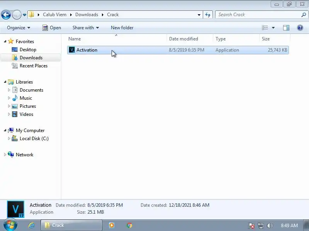Expand the Music library arrow

pyautogui.click(x=9, y=98)
